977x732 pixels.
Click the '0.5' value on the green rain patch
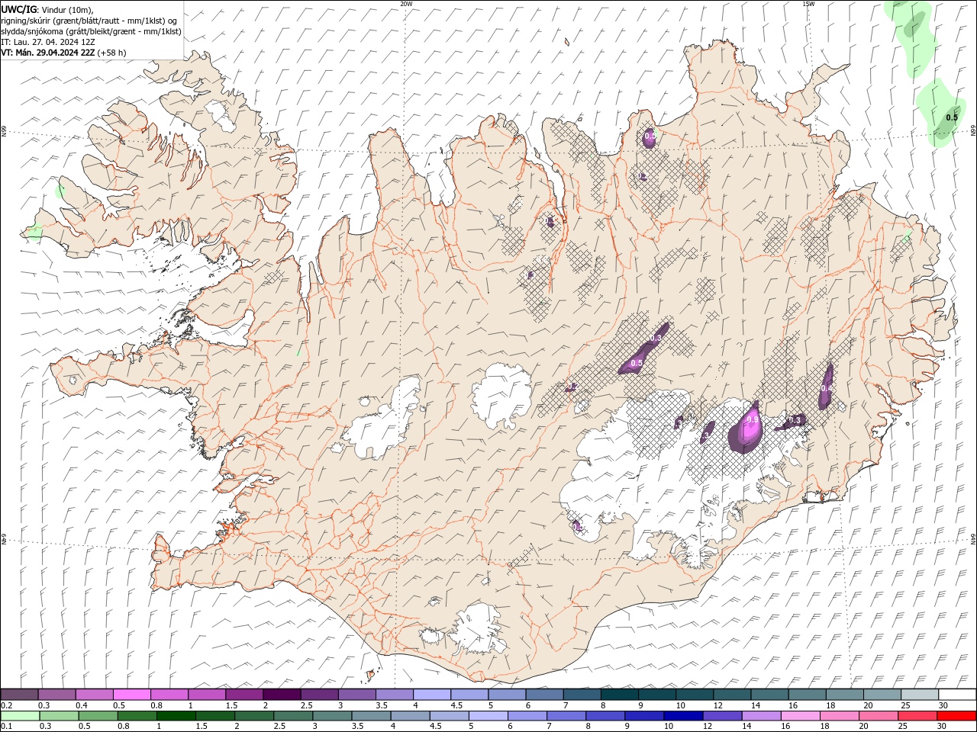(x=952, y=117)
